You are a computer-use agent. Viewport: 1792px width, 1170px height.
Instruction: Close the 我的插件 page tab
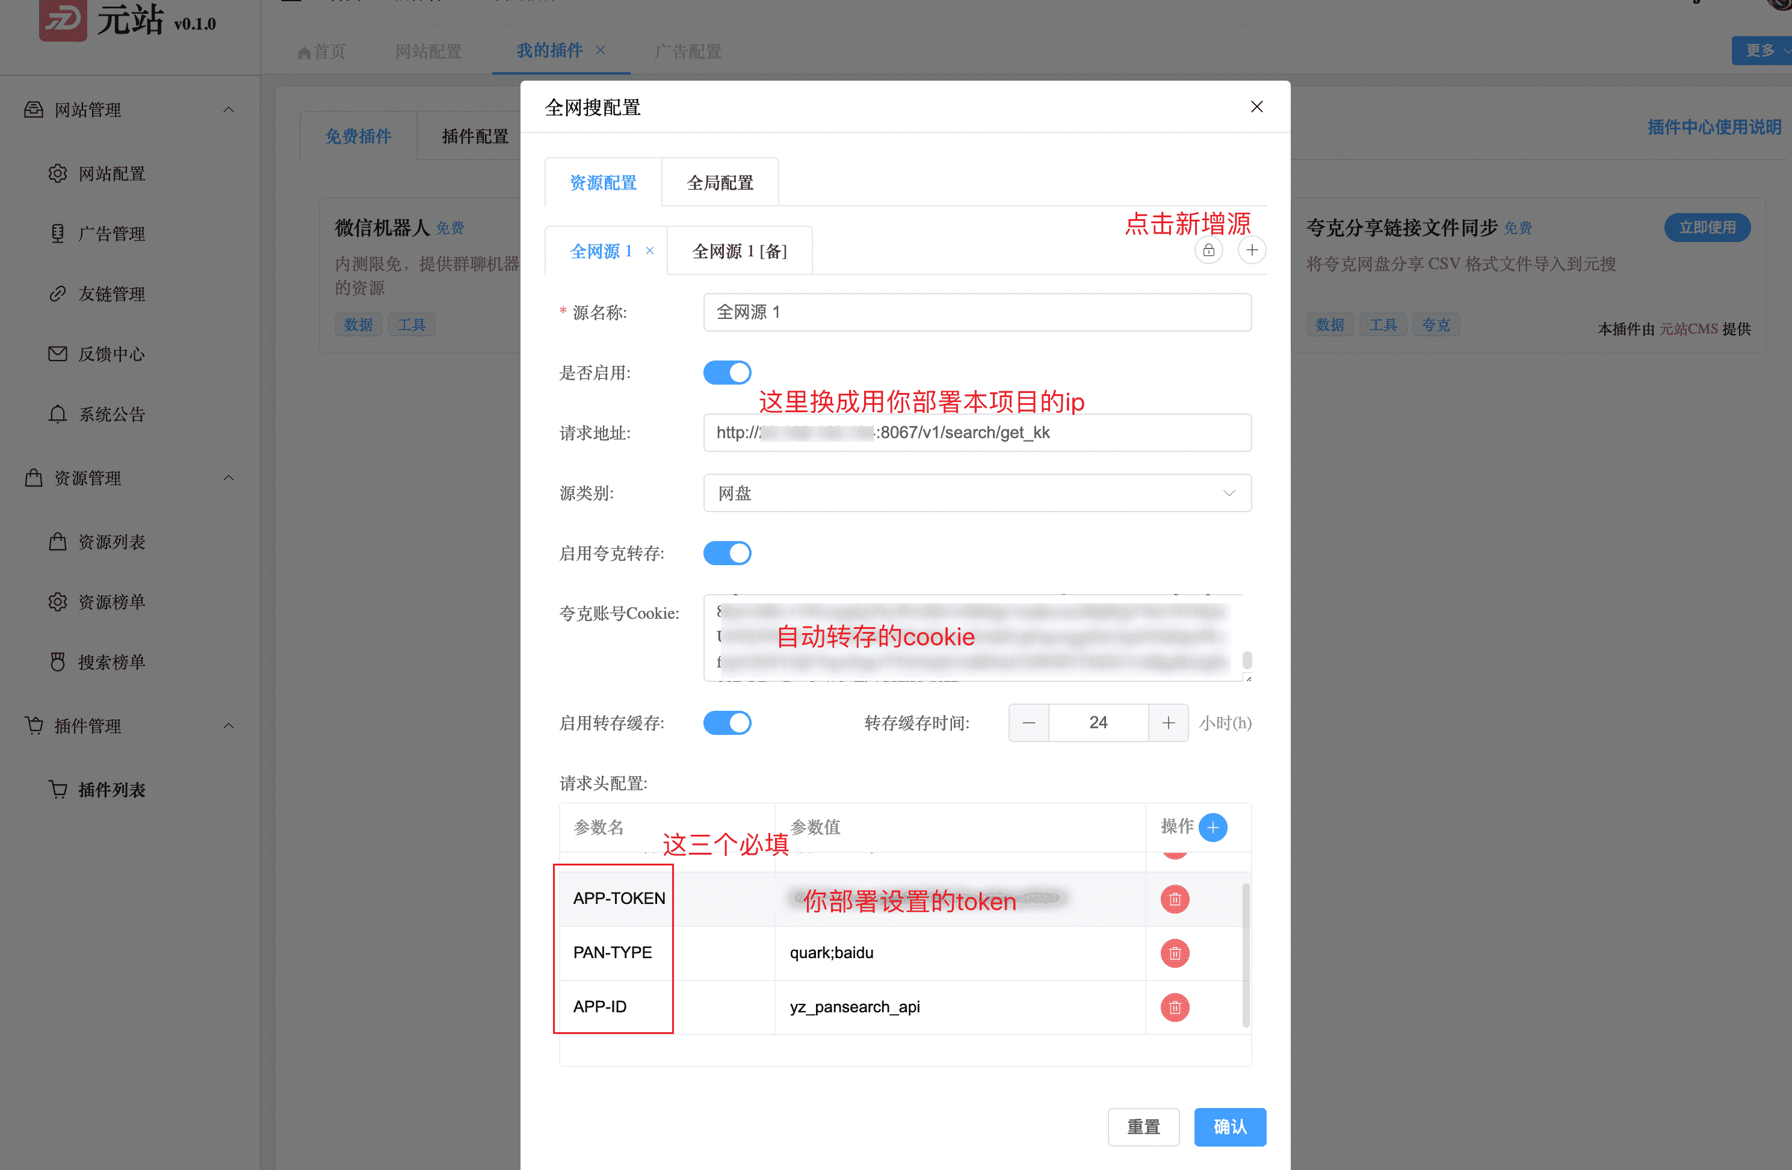tap(600, 51)
